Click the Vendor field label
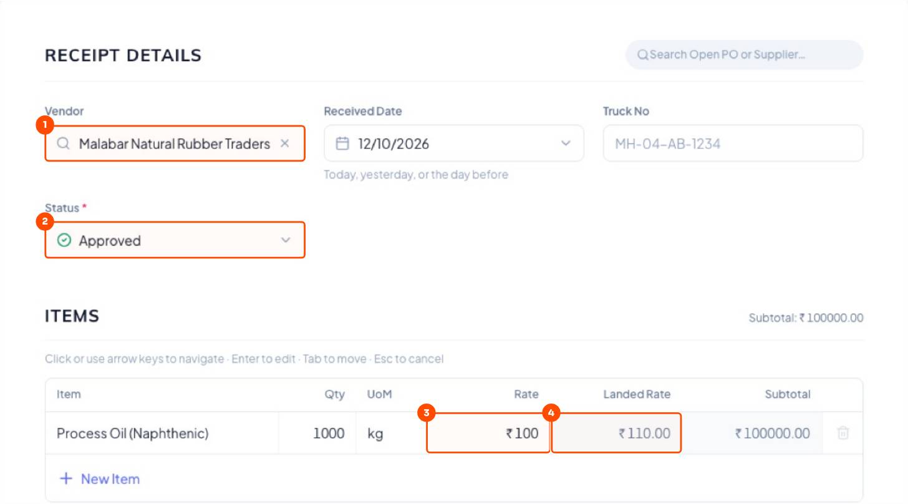This screenshot has height=504, width=908. point(64,111)
